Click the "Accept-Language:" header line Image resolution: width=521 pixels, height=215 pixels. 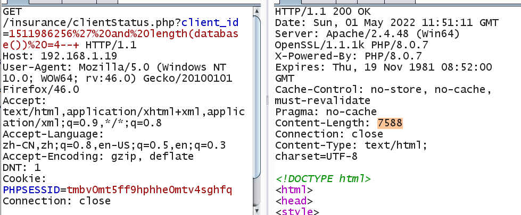pos(54,134)
